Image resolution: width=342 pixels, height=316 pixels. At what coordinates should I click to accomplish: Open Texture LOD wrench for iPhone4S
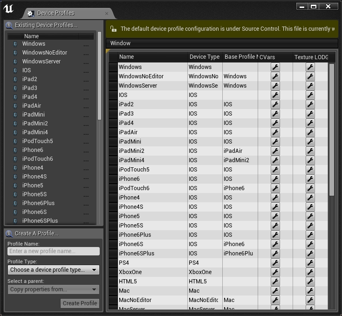tap(310, 207)
